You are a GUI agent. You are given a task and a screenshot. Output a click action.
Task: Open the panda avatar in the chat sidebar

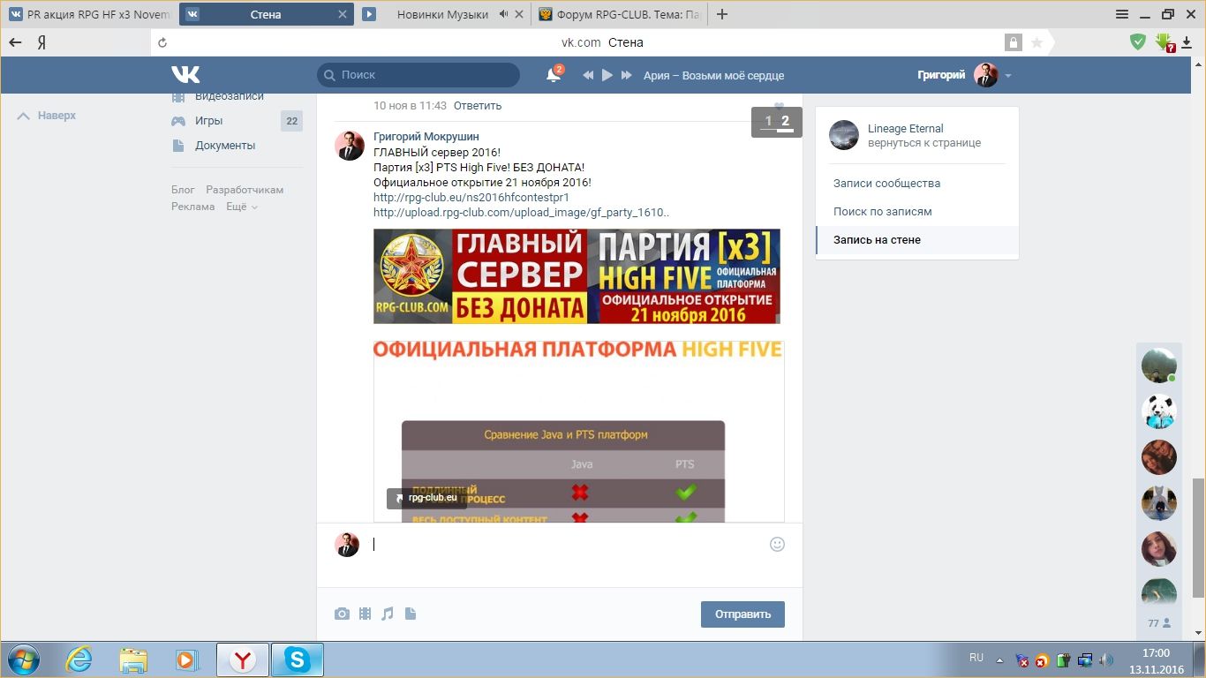(x=1159, y=411)
